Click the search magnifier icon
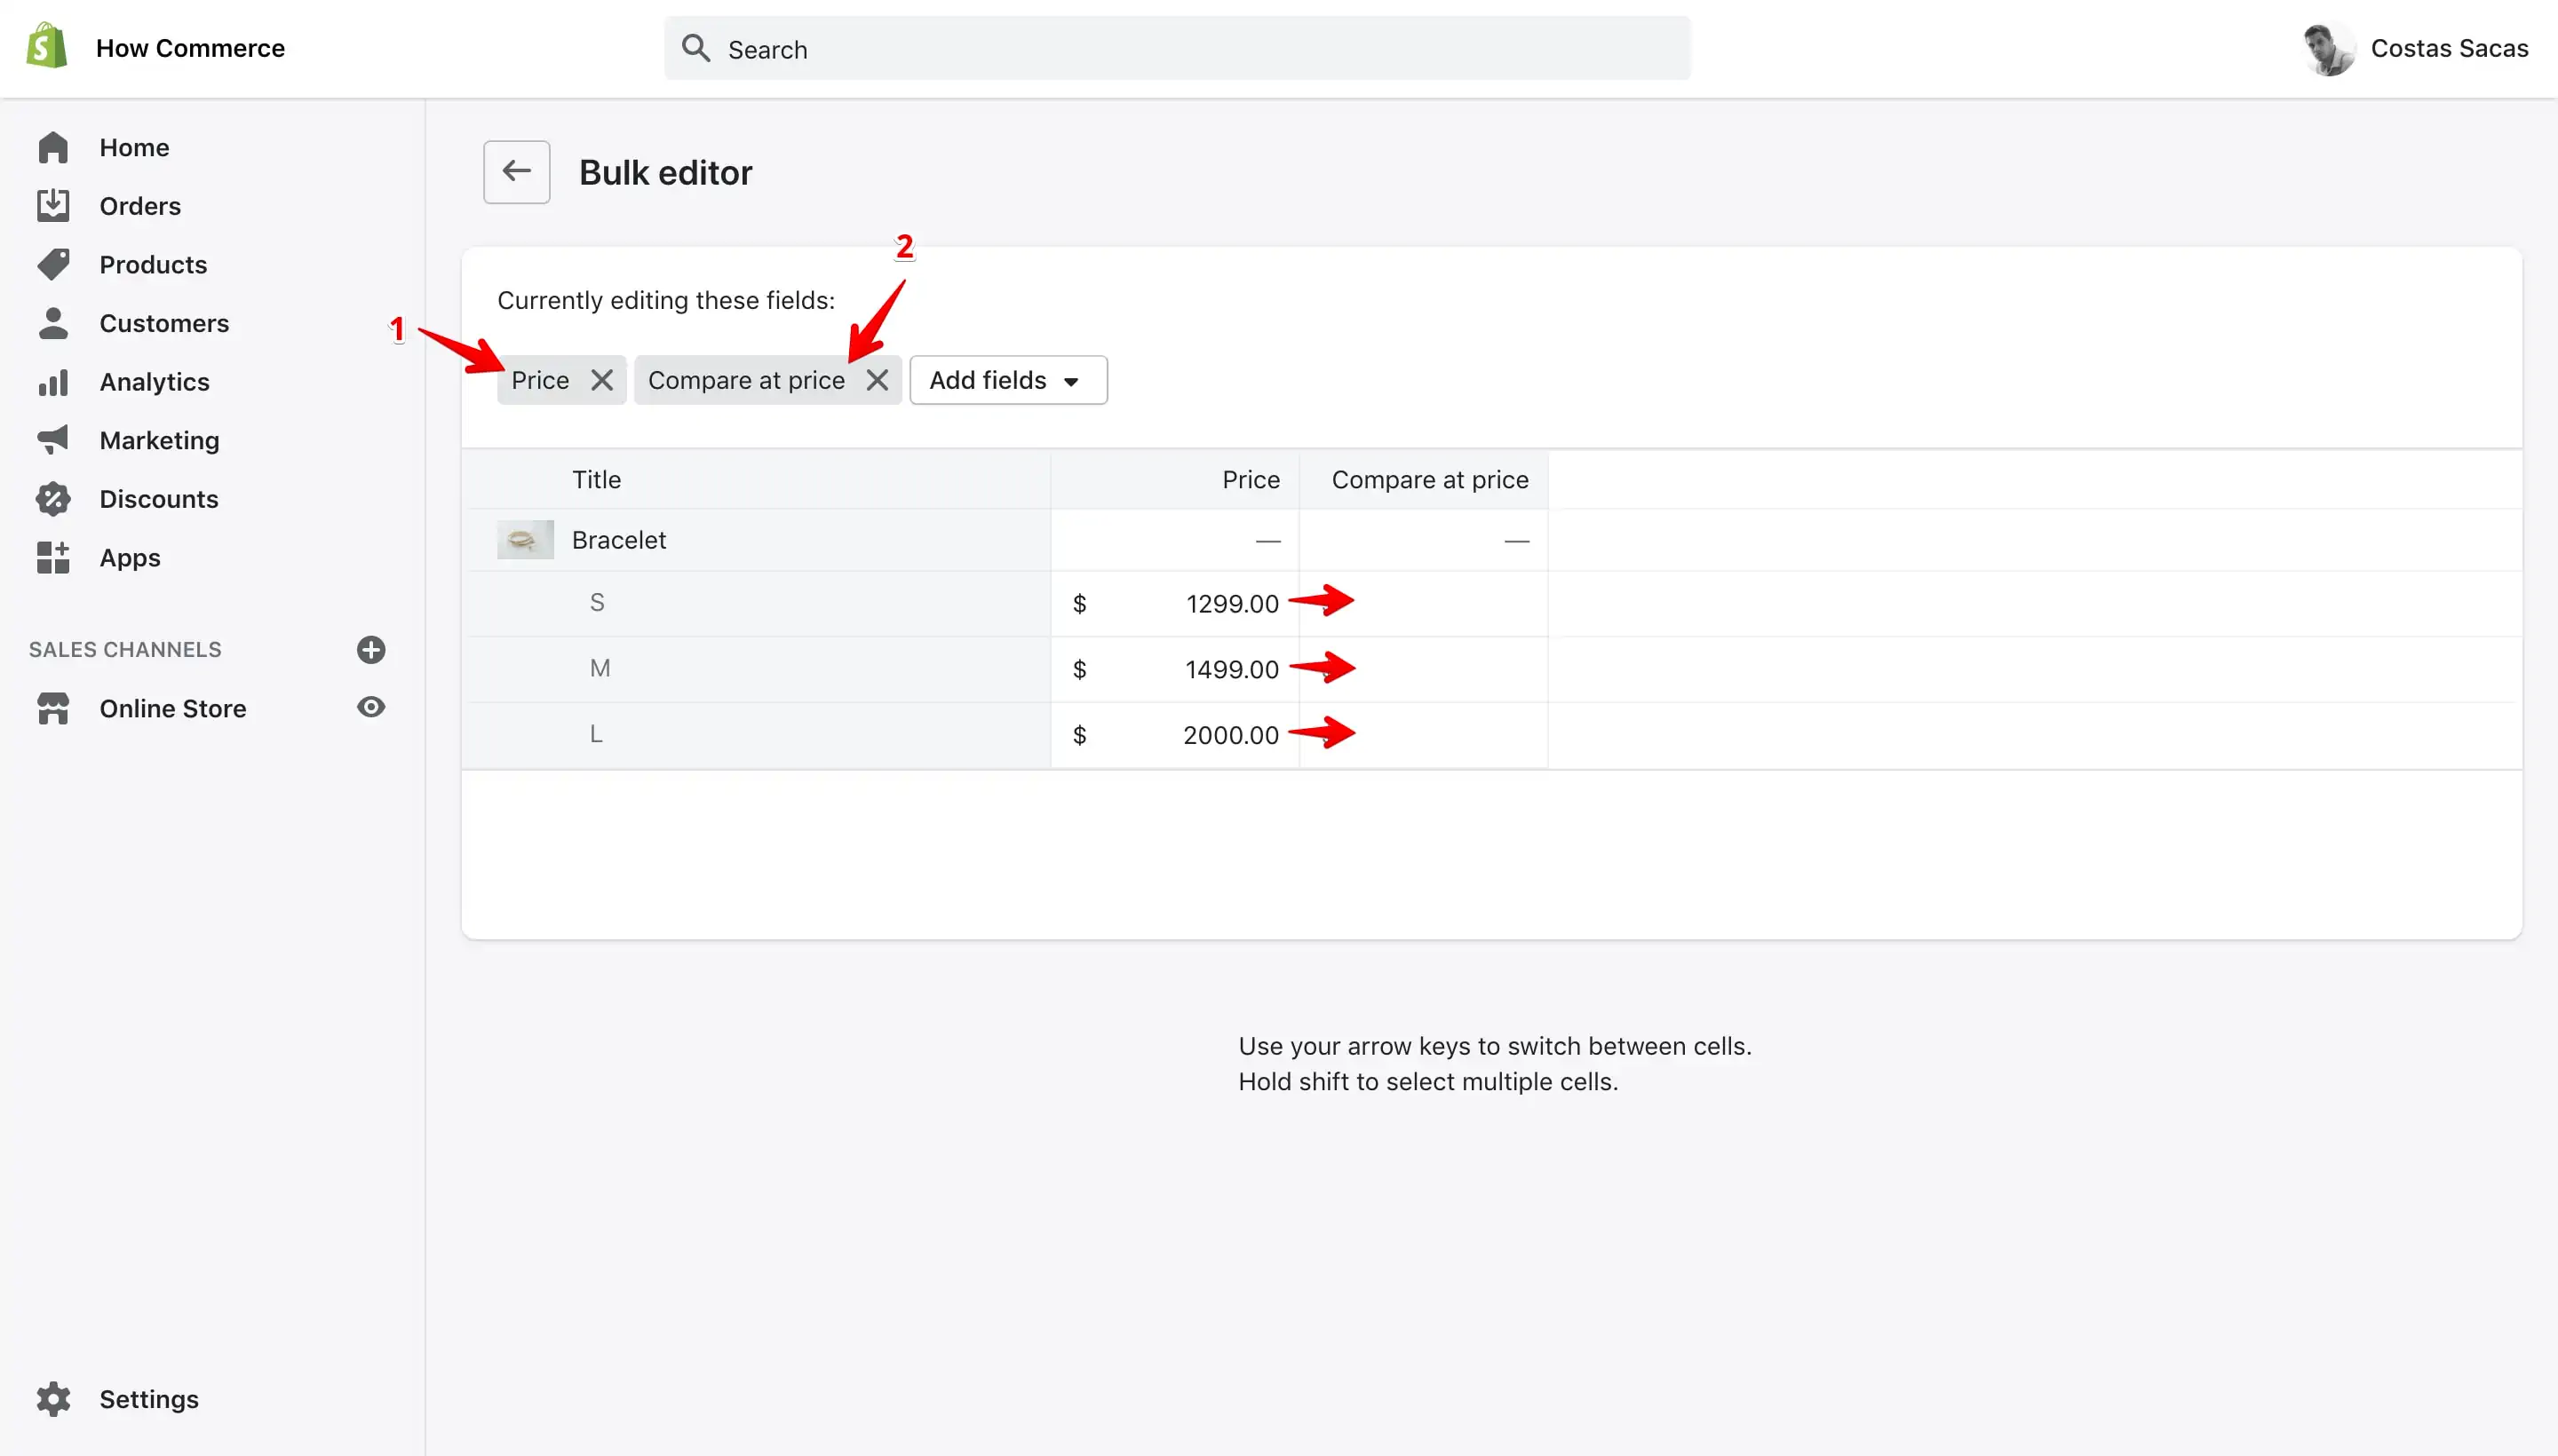This screenshot has height=1456, width=2558. tap(695, 48)
